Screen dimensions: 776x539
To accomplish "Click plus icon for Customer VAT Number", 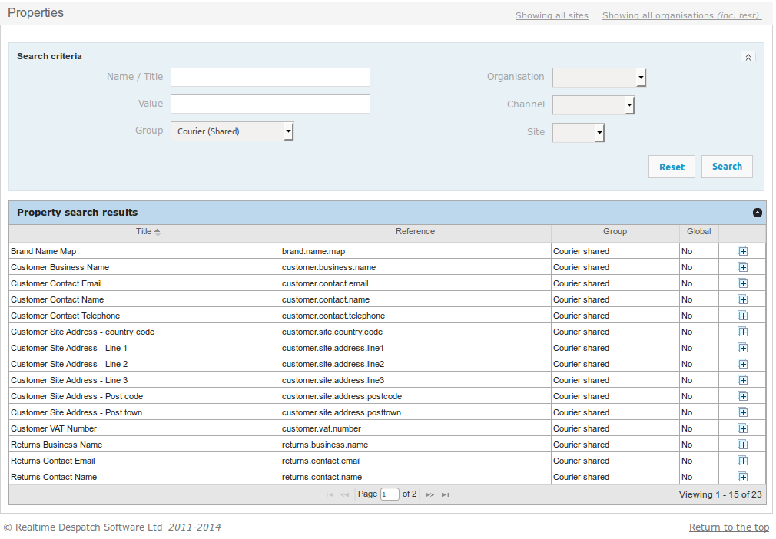I will (742, 428).
